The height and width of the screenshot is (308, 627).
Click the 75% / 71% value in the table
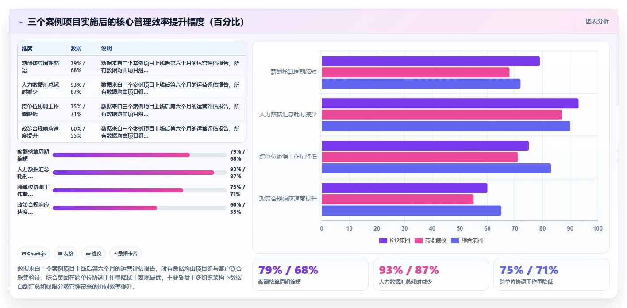(78, 110)
